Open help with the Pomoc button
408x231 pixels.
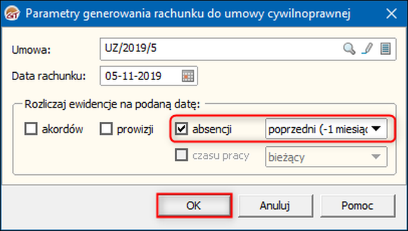358,205
